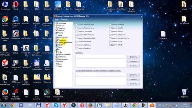Check the Удалить NTLDR option
Viewport: 192px width, 108px height.
[110, 41]
